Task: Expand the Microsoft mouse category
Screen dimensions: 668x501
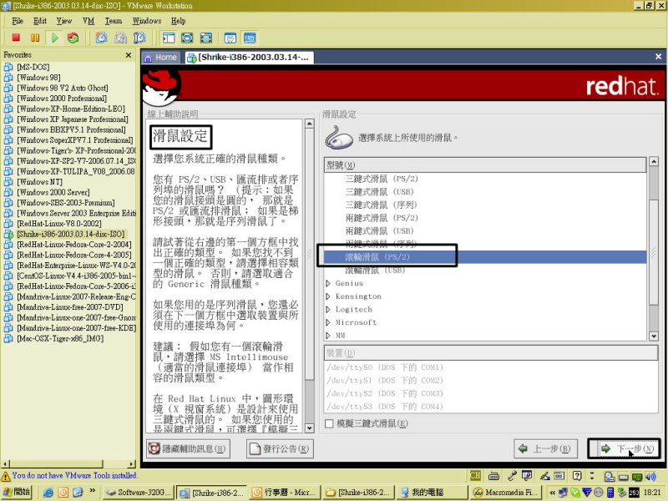Action: [328, 322]
